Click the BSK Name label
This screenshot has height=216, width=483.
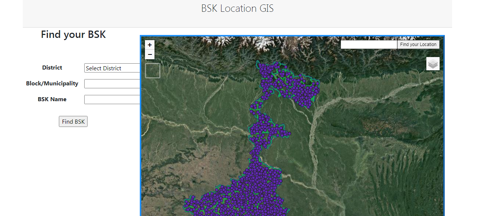(x=52, y=99)
